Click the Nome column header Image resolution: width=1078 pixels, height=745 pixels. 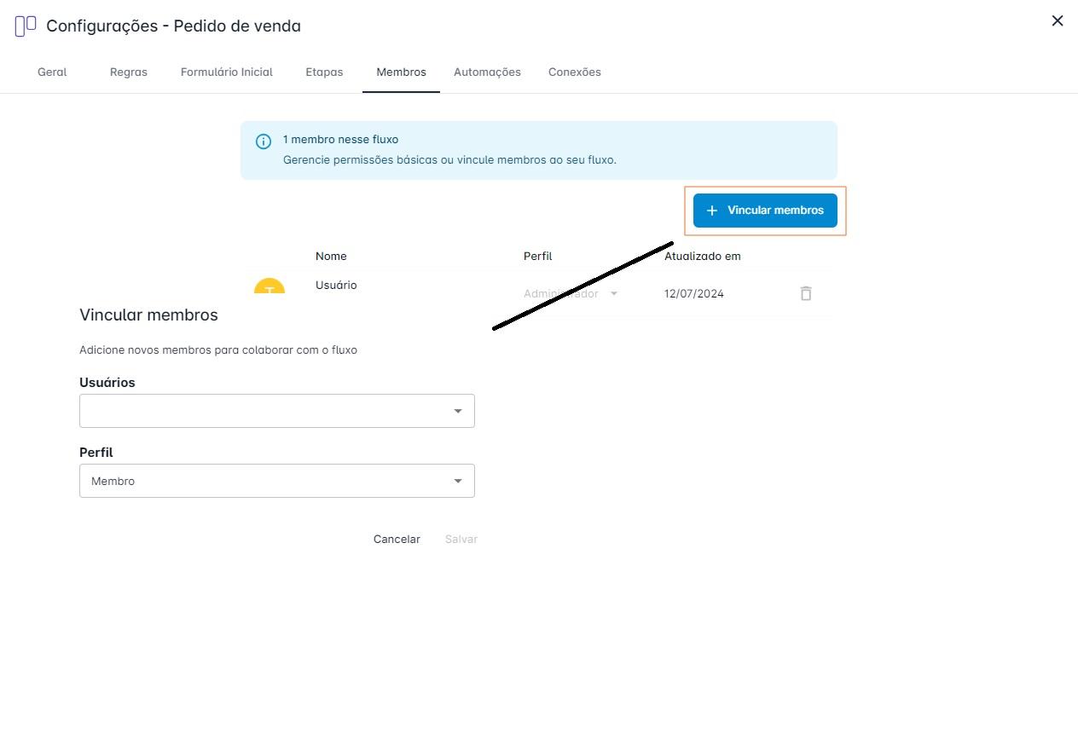pos(331,256)
